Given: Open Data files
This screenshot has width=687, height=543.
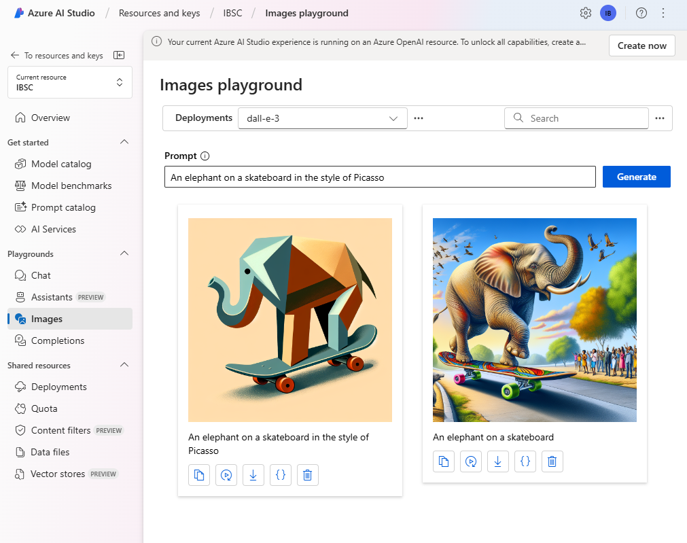Looking at the screenshot, I should pyautogui.click(x=70, y=452).
